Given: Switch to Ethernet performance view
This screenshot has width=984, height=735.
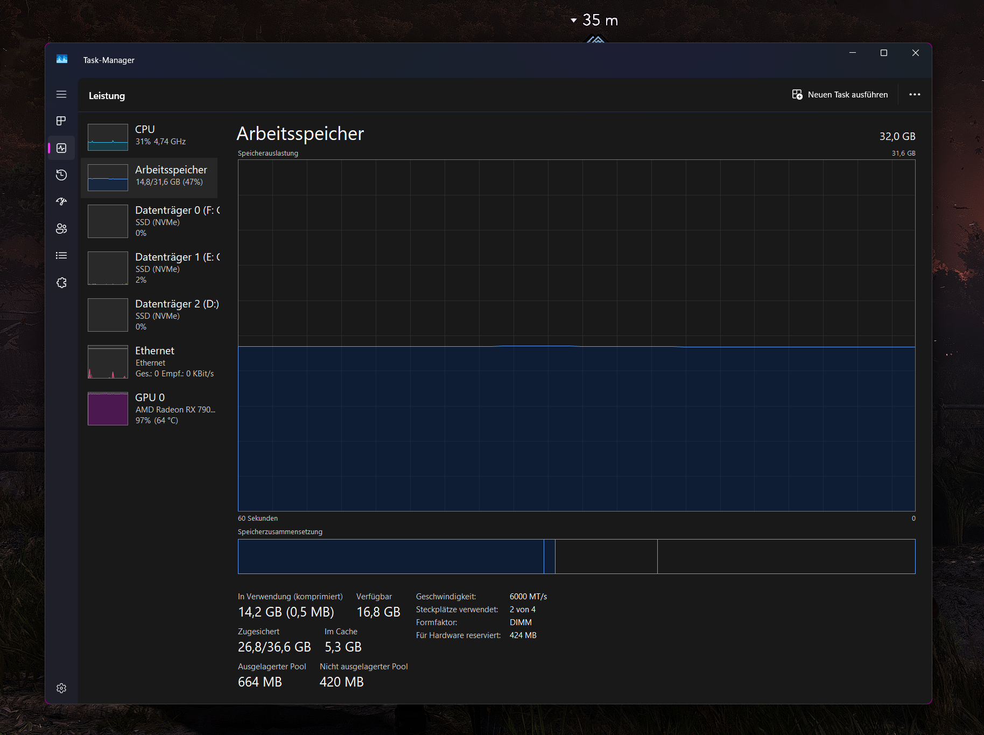Looking at the screenshot, I should click(x=151, y=361).
